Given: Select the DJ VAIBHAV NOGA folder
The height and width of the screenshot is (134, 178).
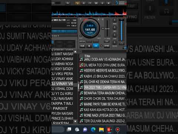Looking at the screenshot, I should [62, 64].
